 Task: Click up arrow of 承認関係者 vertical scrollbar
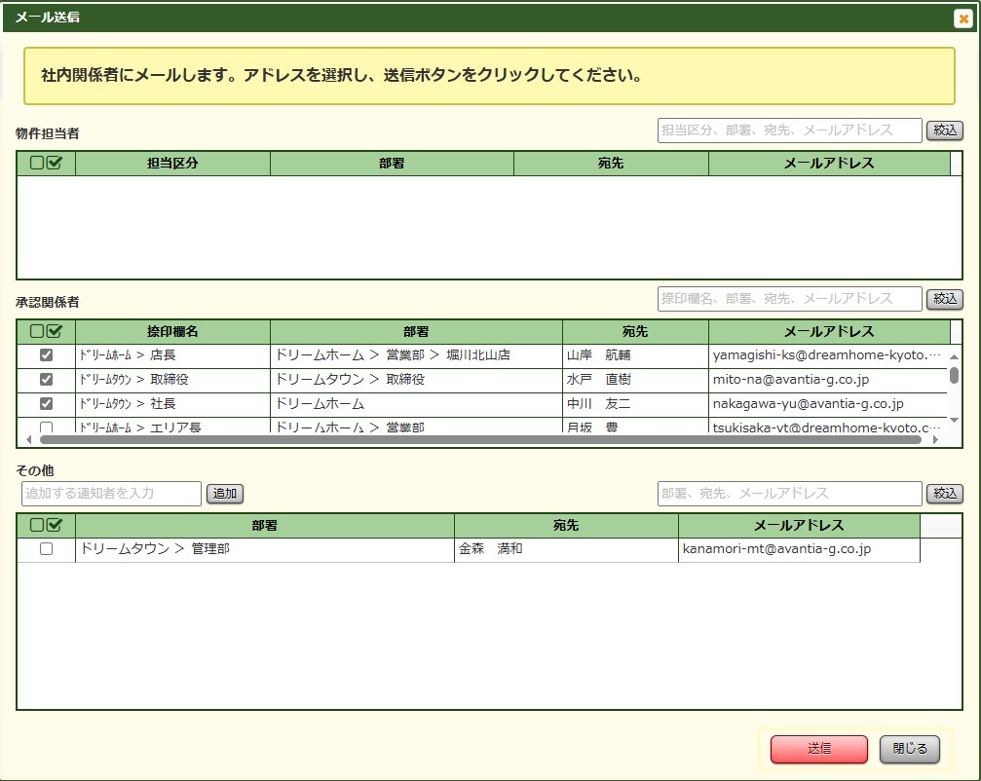tap(955, 356)
